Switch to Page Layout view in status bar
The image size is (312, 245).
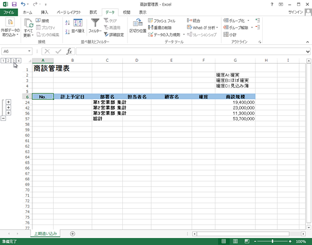click(235, 241)
